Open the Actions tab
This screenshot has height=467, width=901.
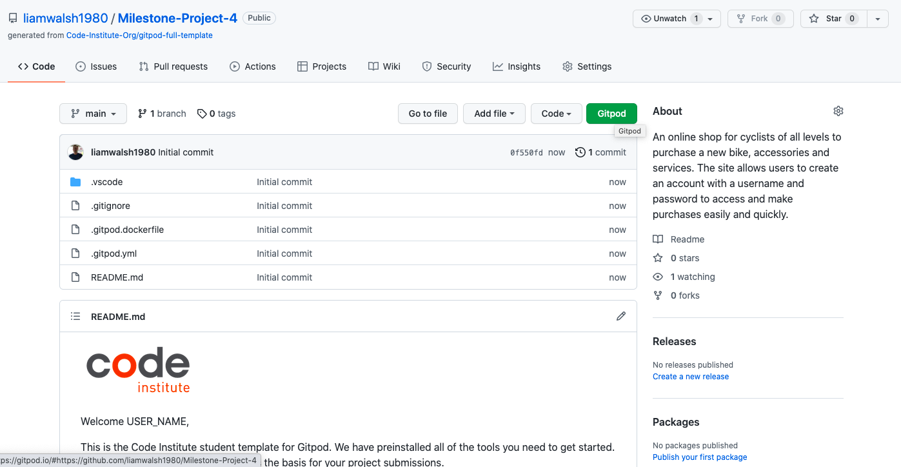click(x=253, y=66)
